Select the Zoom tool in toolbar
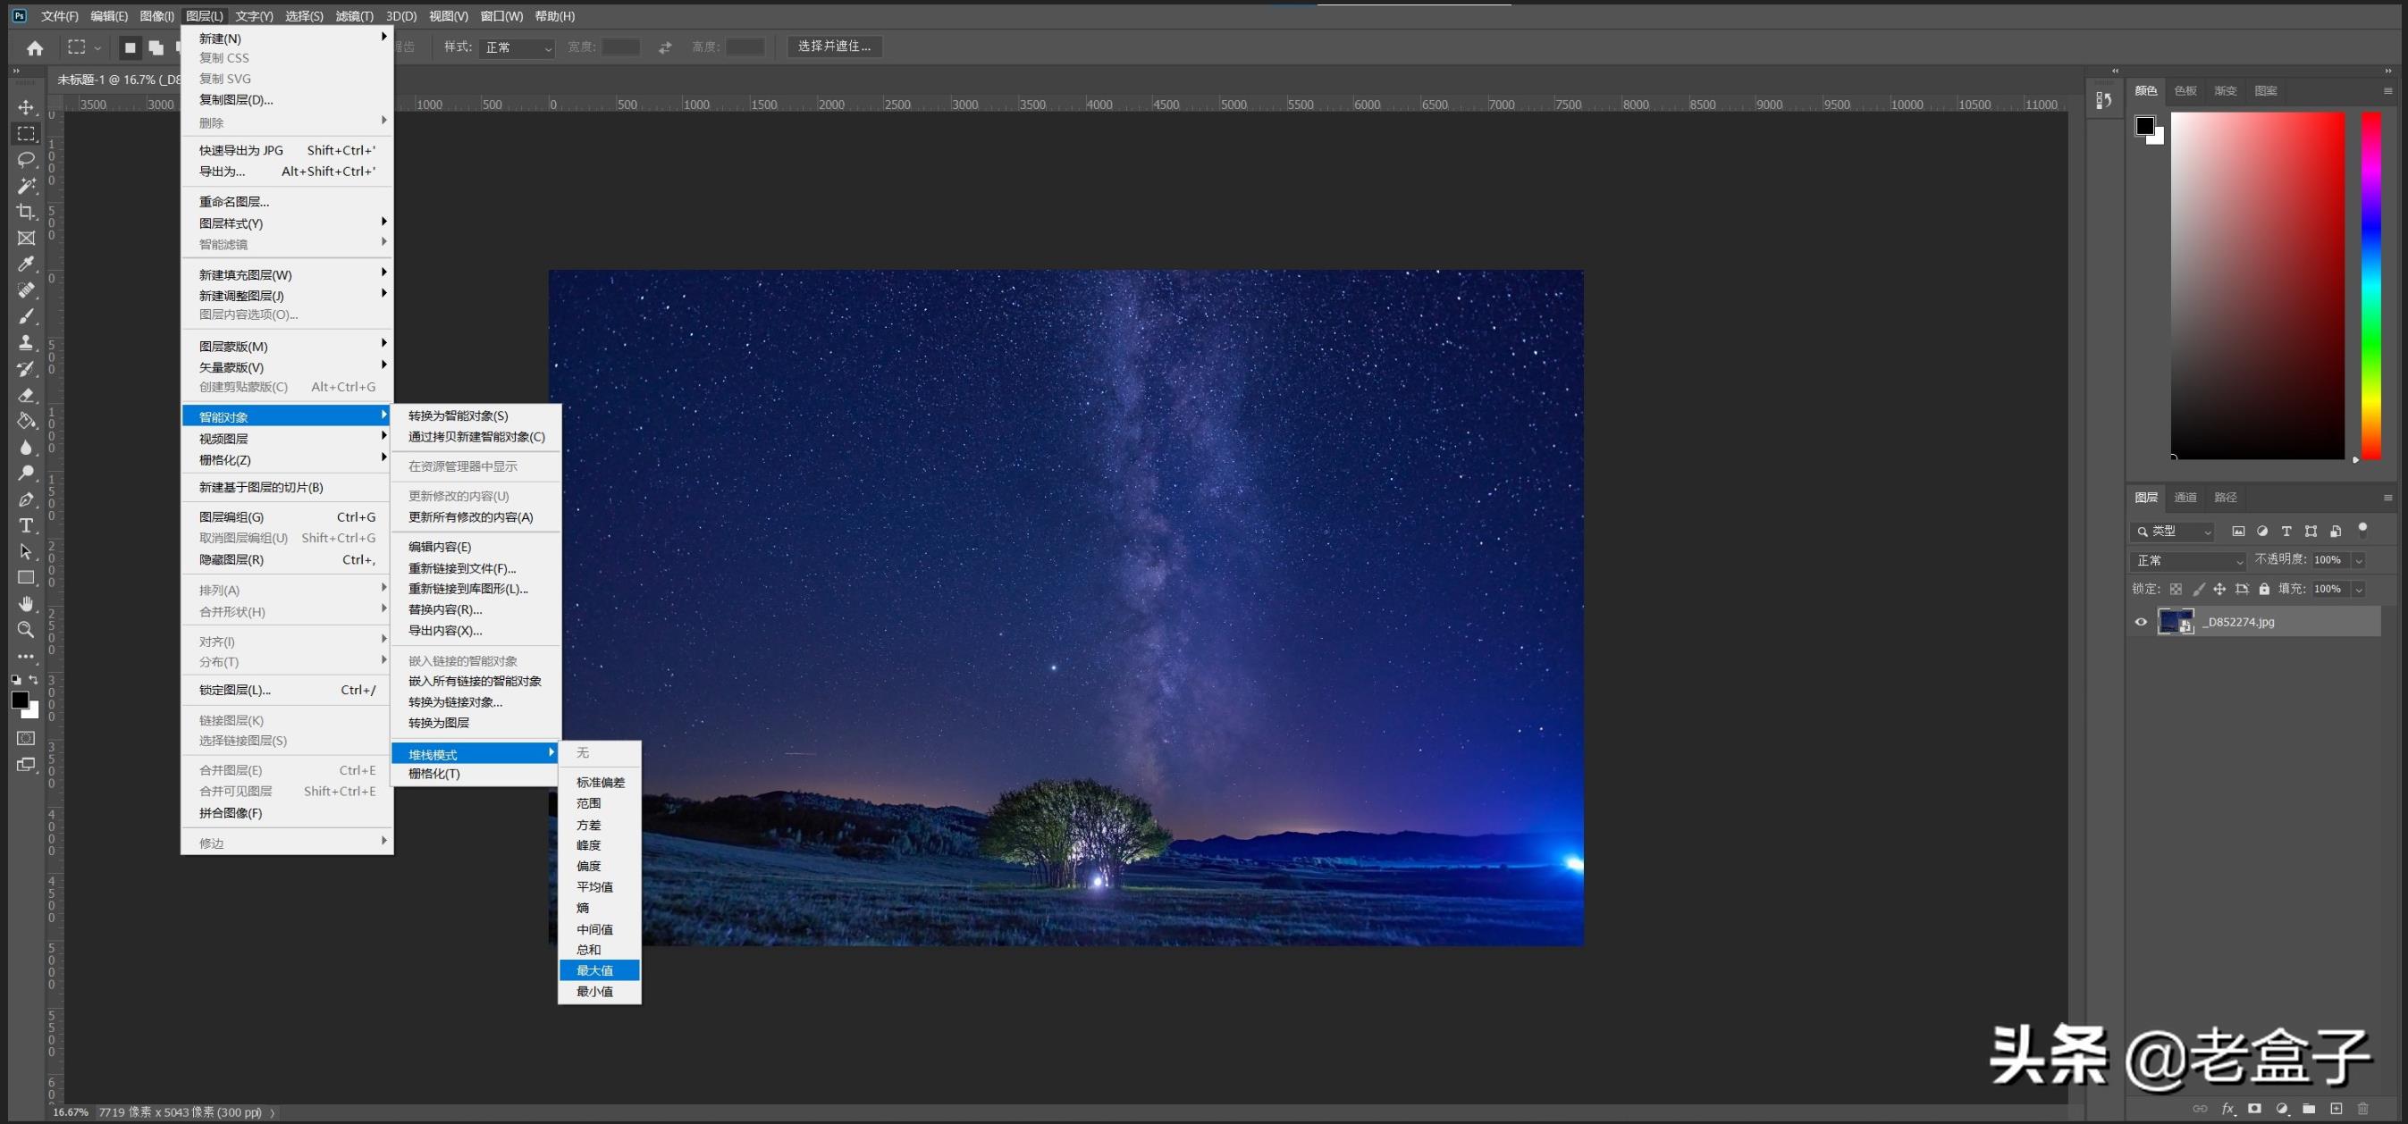 click(26, 630)
